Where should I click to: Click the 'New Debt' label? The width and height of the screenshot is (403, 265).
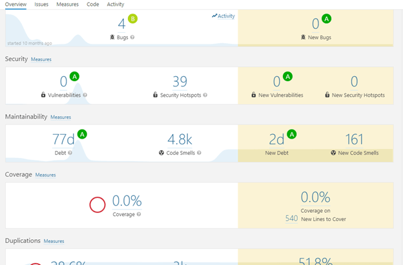(277, 153)
